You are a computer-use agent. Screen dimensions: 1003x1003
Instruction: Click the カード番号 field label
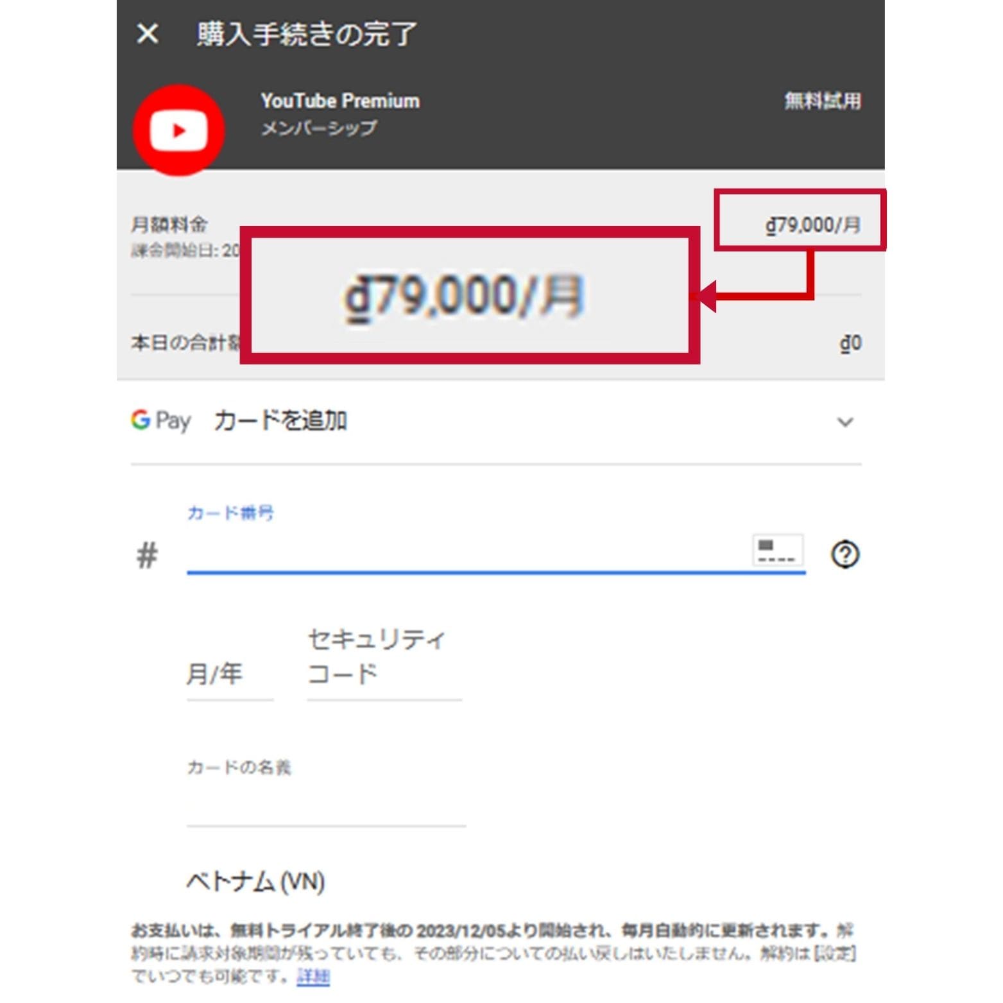pyautogui.click(x=230, y=513)
